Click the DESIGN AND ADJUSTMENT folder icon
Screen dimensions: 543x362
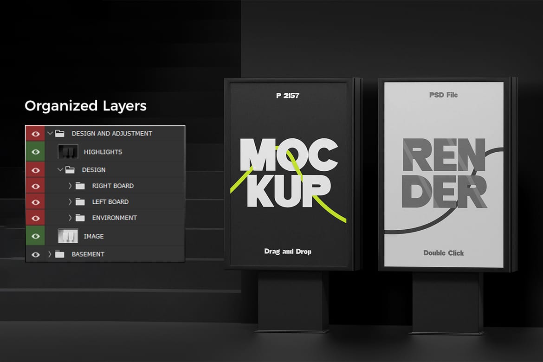60,133
